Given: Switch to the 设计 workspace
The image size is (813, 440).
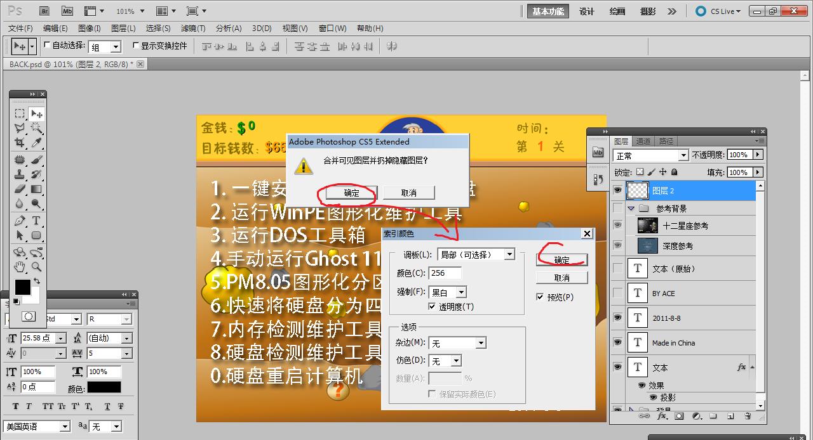Looking at the screenshot, I should click(x=587, y=11).
